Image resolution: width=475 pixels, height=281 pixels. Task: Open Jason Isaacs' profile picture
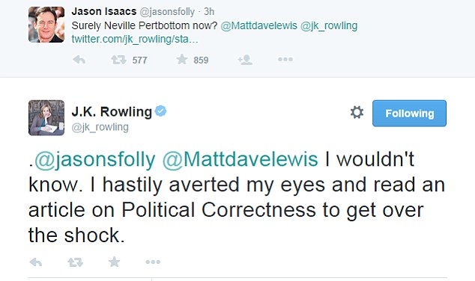tap(46, 25)
